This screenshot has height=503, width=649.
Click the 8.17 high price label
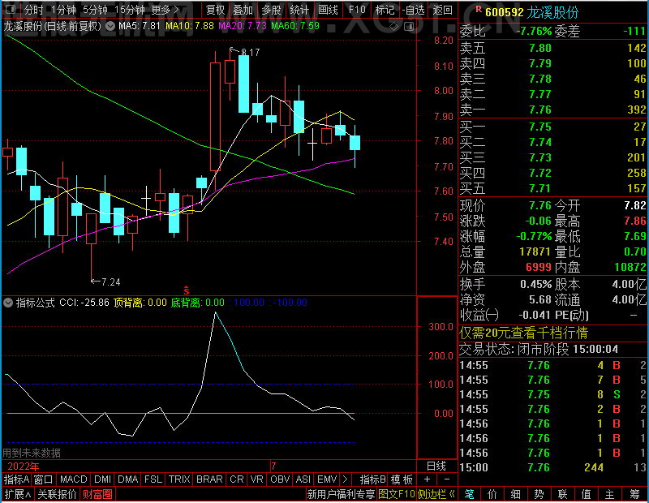[250, 52]
